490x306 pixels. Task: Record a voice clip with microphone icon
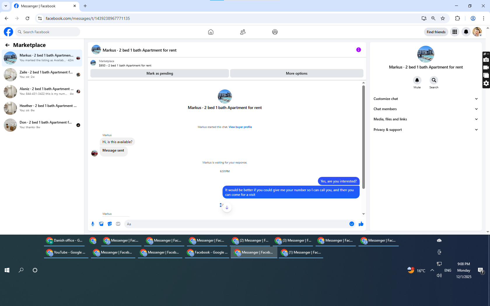tap(93, 224)
